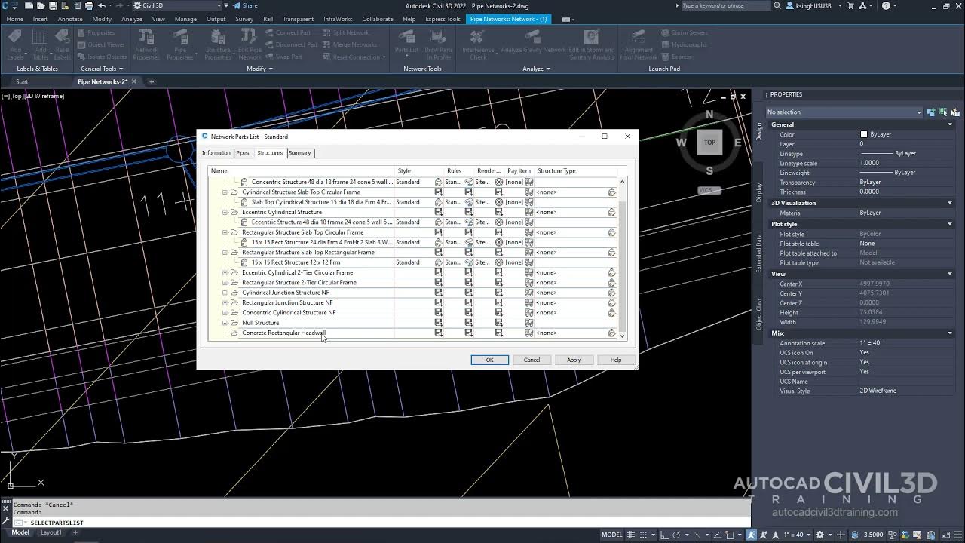Open the No selection dropdown in Properties

(844, 112)
